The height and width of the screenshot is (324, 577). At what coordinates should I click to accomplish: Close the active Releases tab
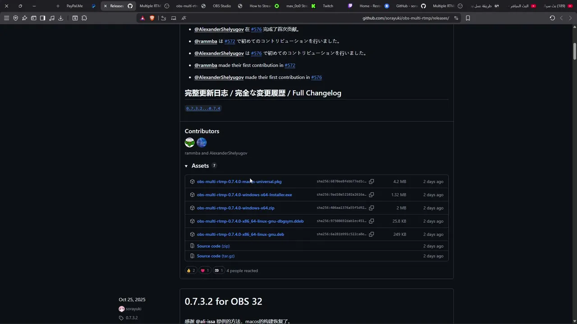105,6
